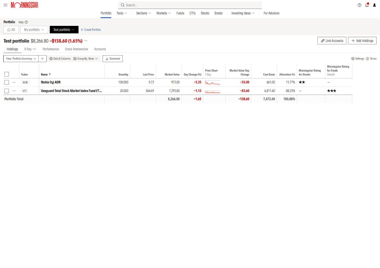Select the Nokia Oyj ADR row checkbox
The height and width of the screenshot is (268, 380).
point(7,82)
